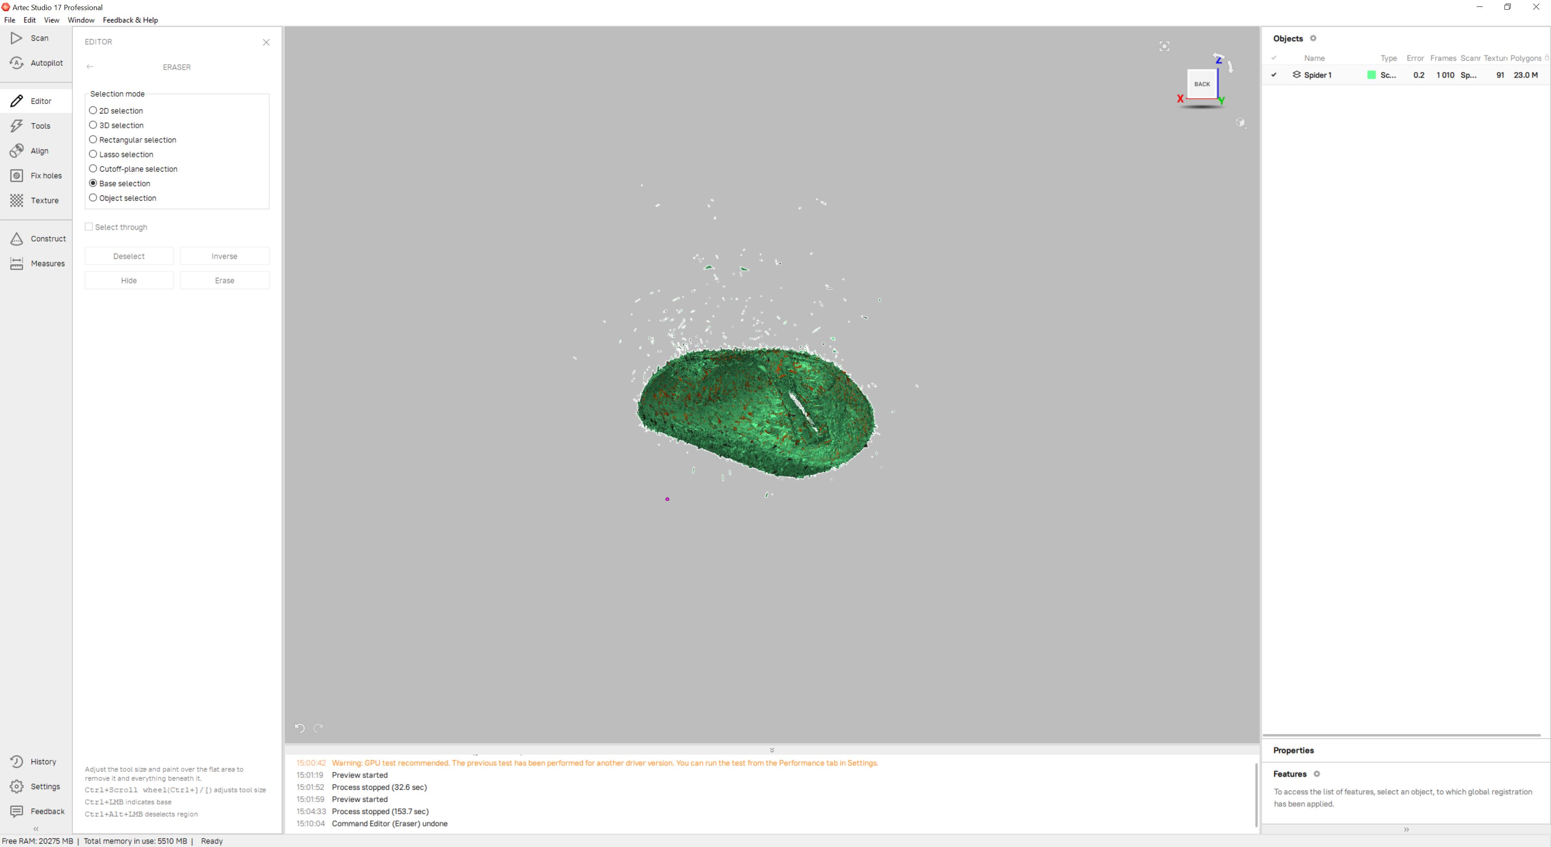Screen dimensions: 1551x847
Task: Toggle all objects checkmark header
Action: pyautogui.click(x=1274, y=59)
